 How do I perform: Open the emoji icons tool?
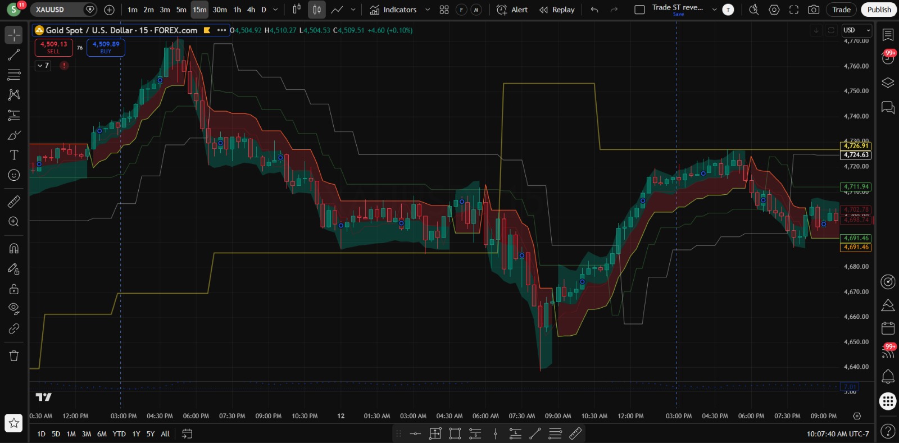14,175
